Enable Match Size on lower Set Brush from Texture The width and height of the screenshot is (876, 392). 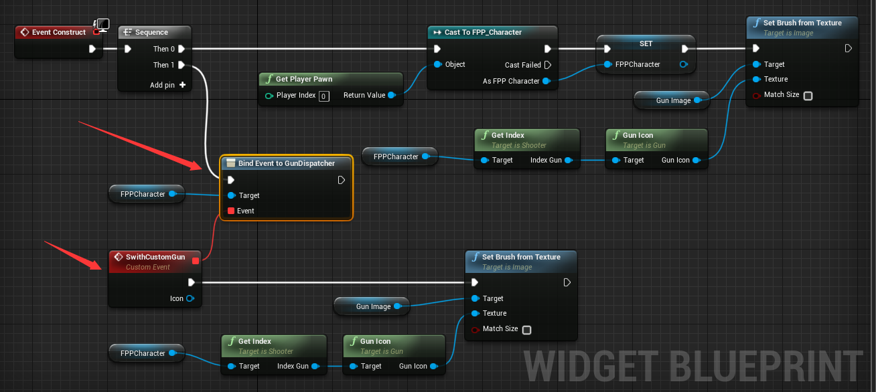click(x=526, y=329)
